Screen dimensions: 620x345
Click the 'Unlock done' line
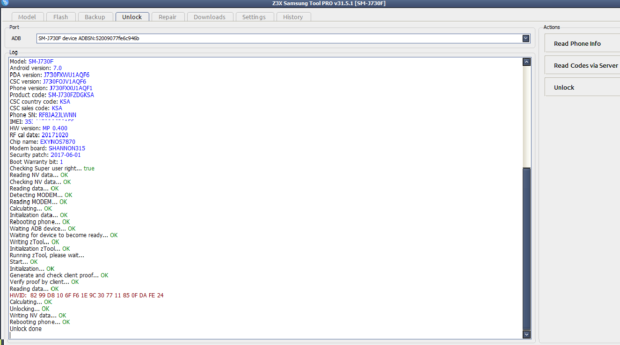(x=26, y=329)
